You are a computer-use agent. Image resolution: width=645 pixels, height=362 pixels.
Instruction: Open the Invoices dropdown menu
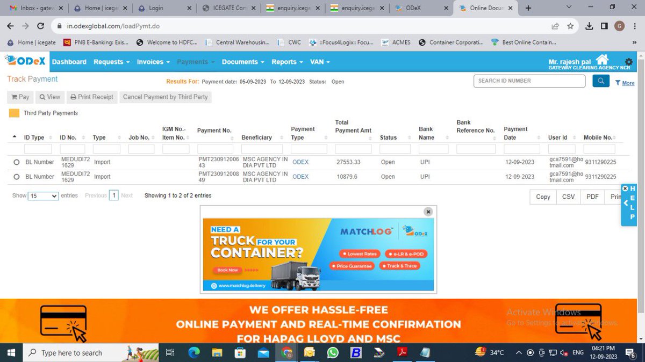coord(153,62)
